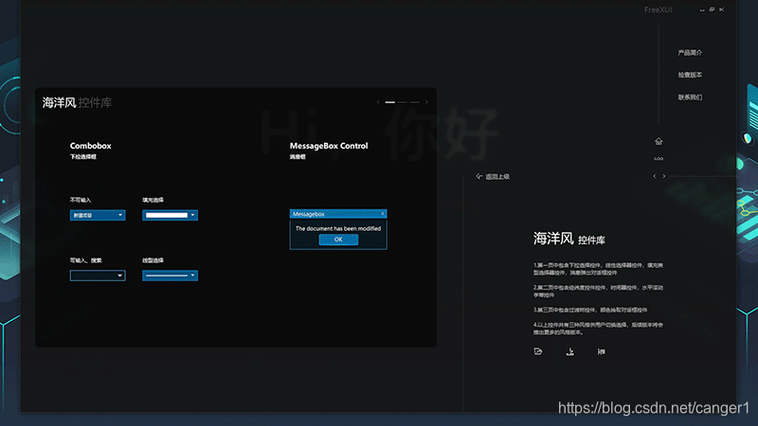Screen dimensions: 758x426
Task: Open 联系我们 menu item
Action: (x=690, y=98)
